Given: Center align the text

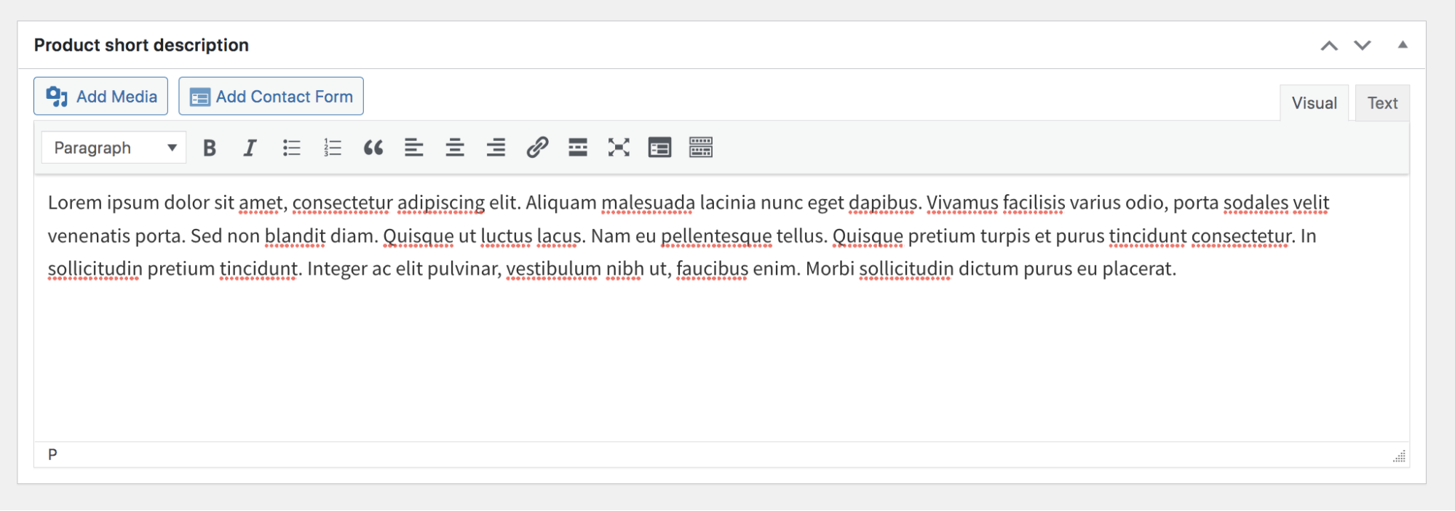Looking at the screenshot, I should 455,148.
